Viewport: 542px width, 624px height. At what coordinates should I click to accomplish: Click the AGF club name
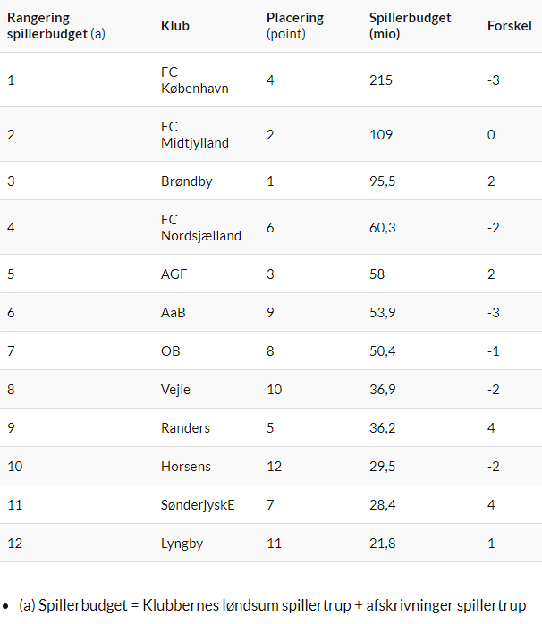174,274
